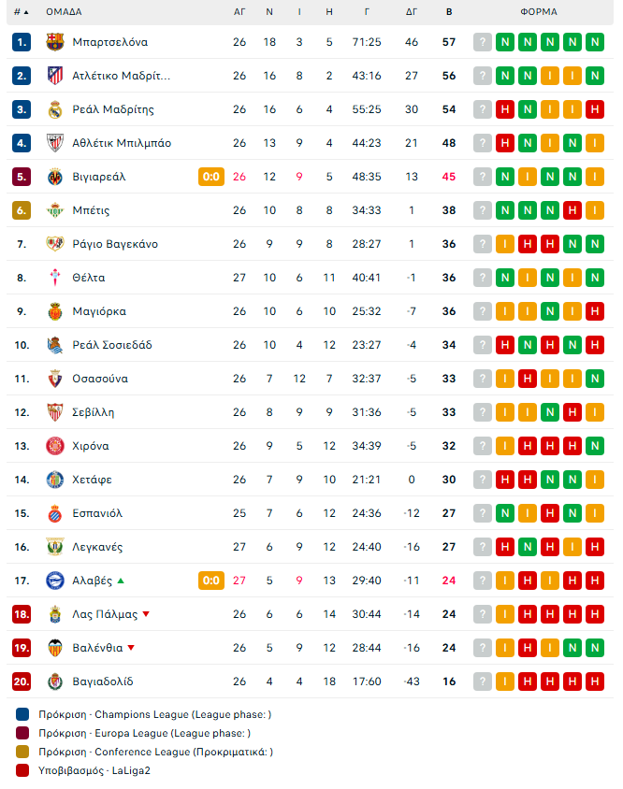Click the Girona red crest icon
Viewport: 623px width, 789px height.
(55, 446)
